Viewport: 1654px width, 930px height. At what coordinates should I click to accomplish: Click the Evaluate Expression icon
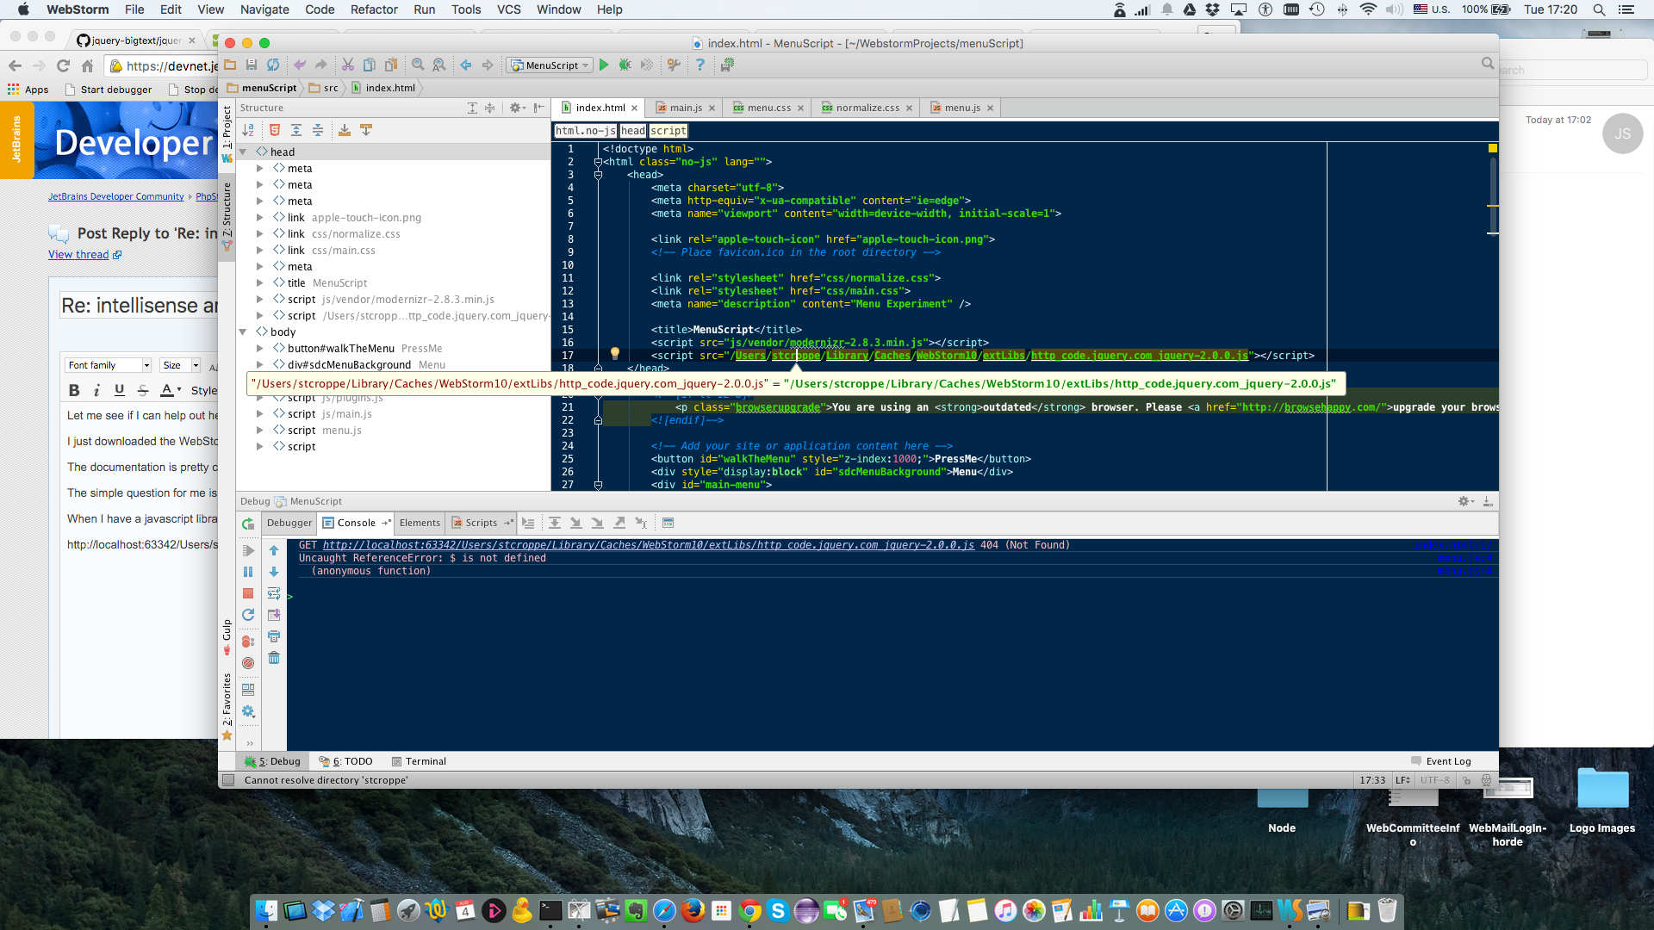(x=668, y=523)
